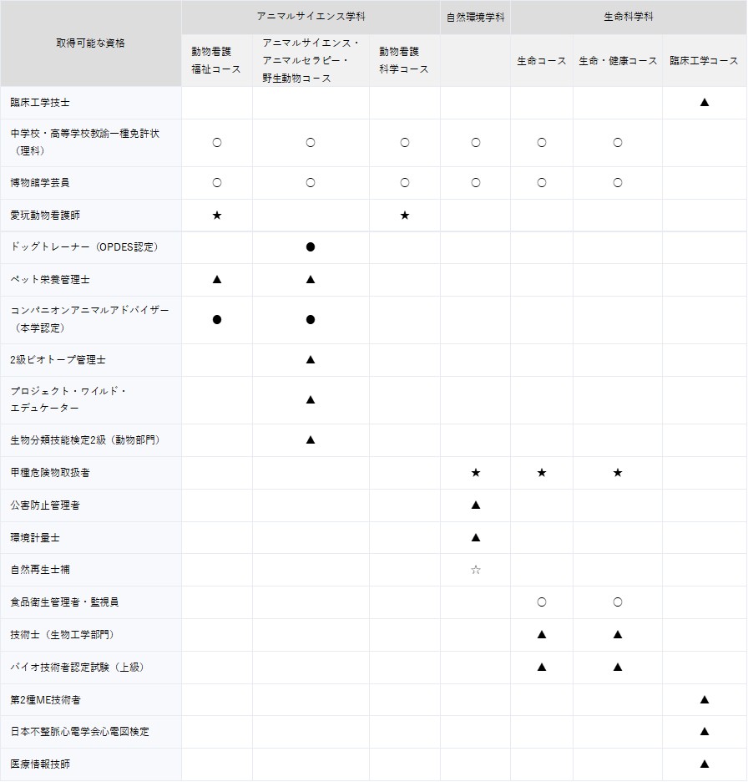Click 愛玩動物看護師 star under 動物看護科学コース
This screenshot has width=748, height=782.
[404, 216]
